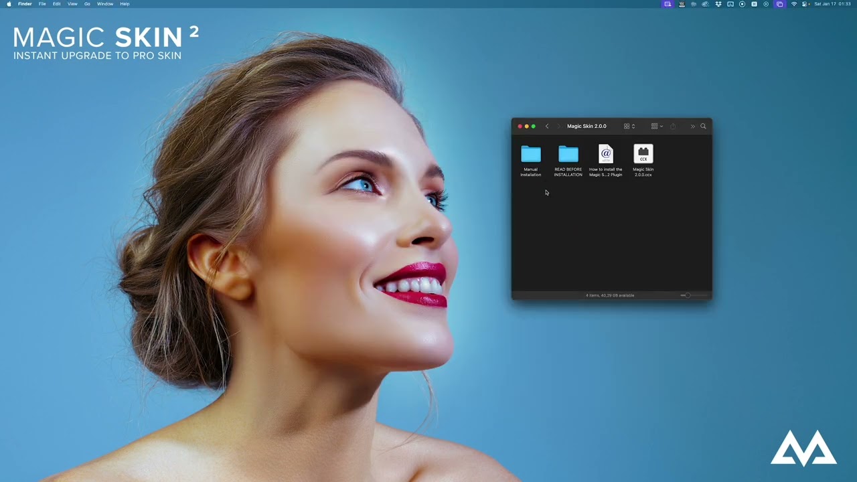Adjust the icon size slider in the status bar
Image resolution: width=857 pixels, height=482 pixels.
pyautogui.click(x=694, y=295)
